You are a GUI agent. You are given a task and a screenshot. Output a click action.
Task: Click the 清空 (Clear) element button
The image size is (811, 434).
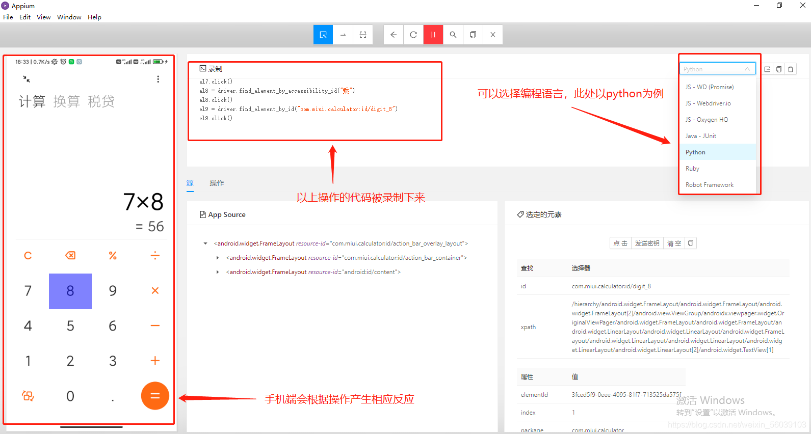674,243
